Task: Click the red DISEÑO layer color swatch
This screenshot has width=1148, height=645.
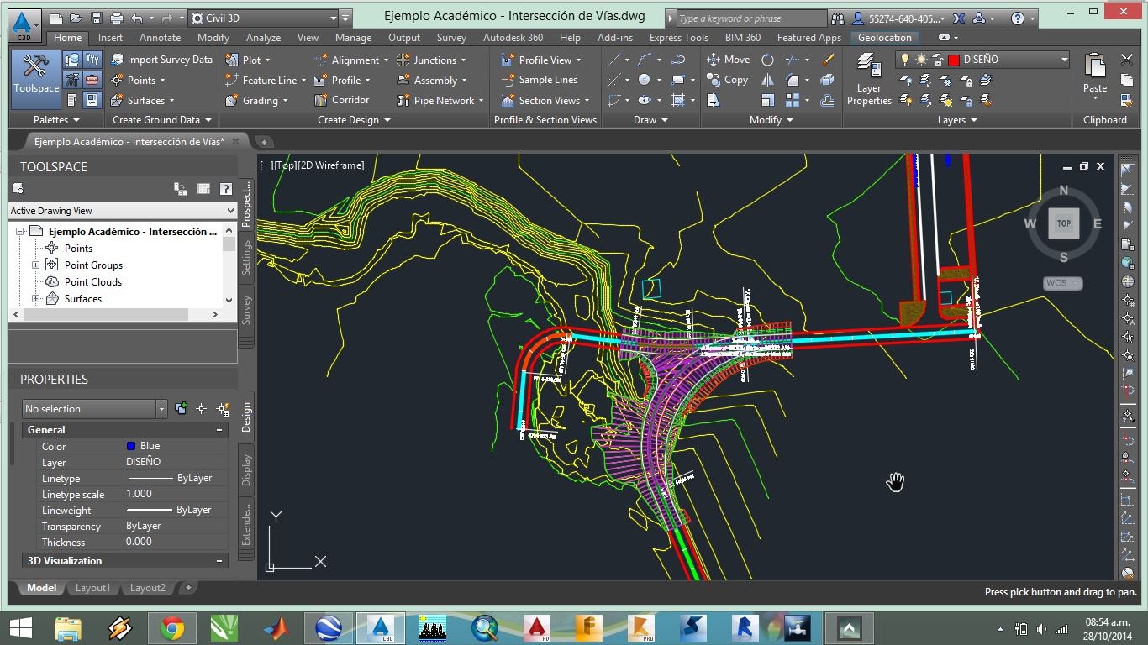Action: point(954,60)
